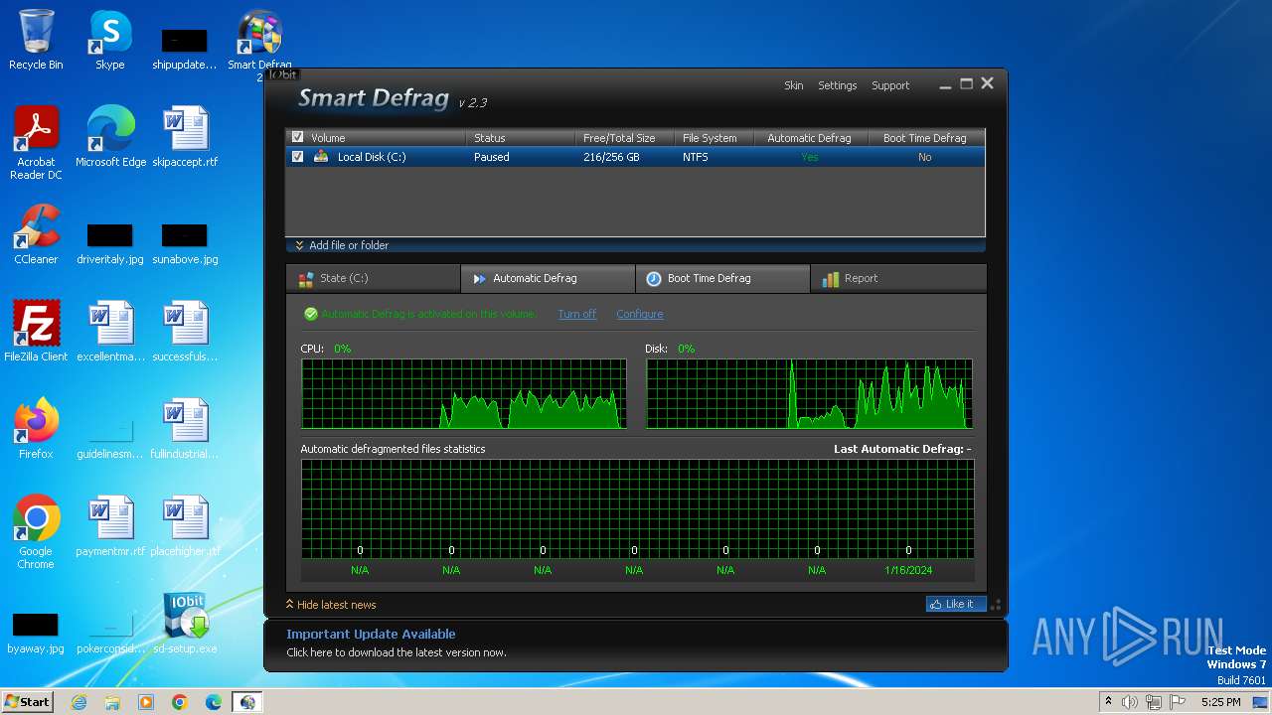Screen dimensions: 1272x715
Task: Click the 5:25 PM taskbar clock
Action: pyautogui.click(x=1220, y=702)
